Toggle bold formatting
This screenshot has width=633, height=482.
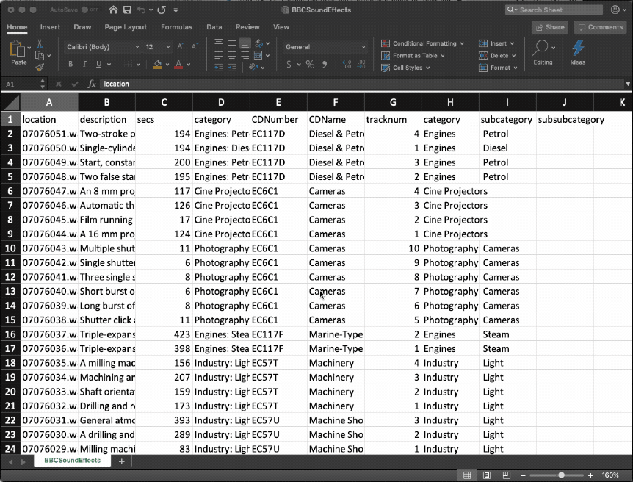pyautogui.click(x=72, y=65)
